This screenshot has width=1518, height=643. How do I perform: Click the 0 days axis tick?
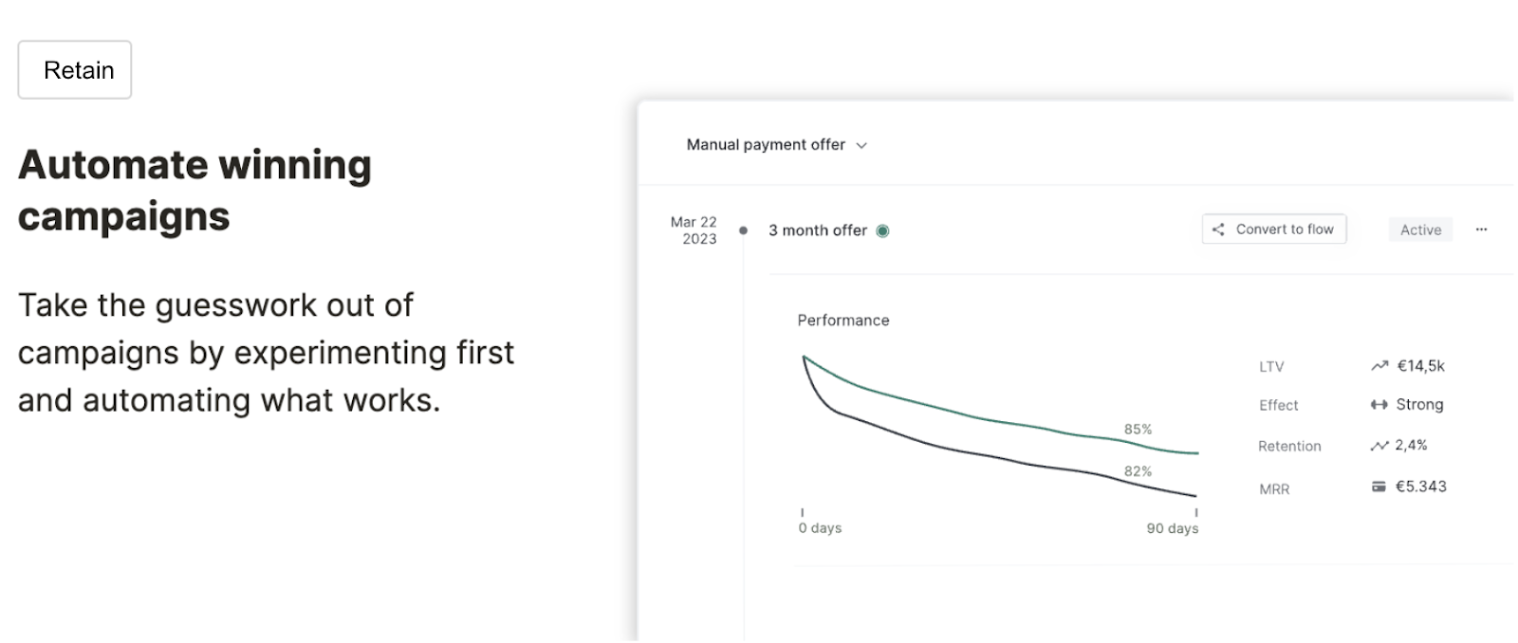pos(803,513)
